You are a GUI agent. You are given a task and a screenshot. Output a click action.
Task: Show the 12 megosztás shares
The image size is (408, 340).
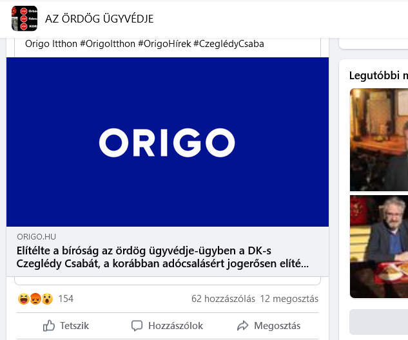289,299
